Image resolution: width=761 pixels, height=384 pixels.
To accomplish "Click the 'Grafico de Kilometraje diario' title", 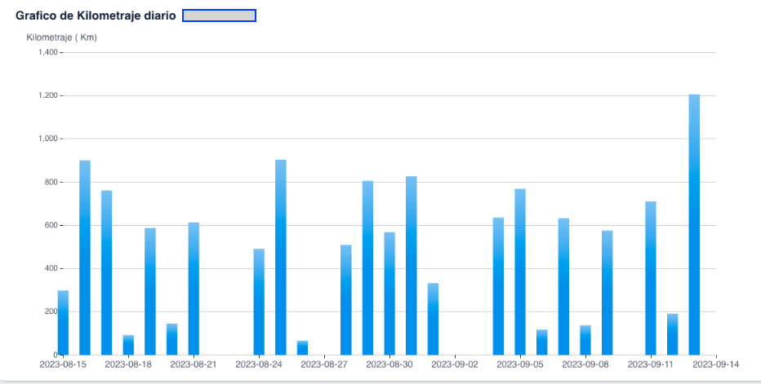I will pos(96,15).
